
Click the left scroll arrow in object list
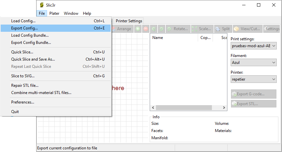click(153, 107)
